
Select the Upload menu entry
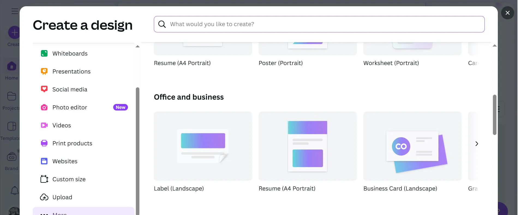click(83, 197)
